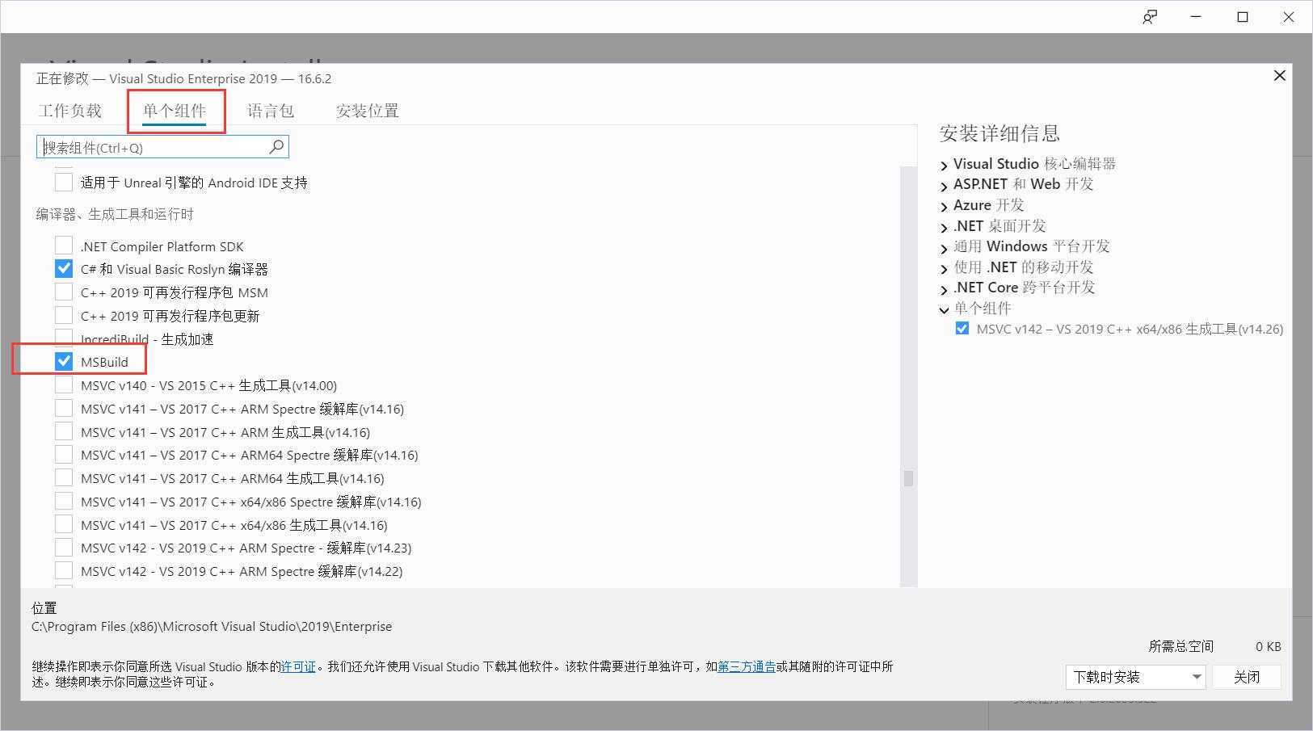The width and height of the screenshot is (1313, 731).
Task: Expand 通用 Windows 平台开发 details
Action: [944, 247]
